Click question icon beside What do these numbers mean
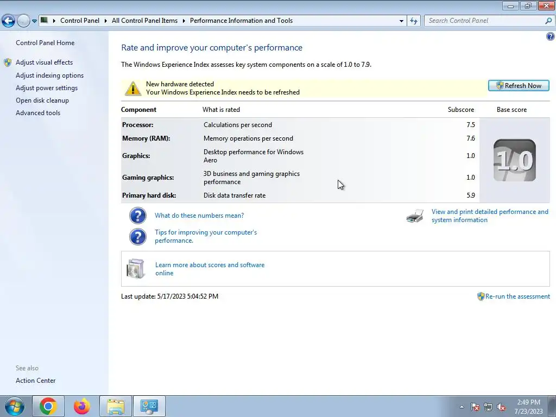Viewport: 556px width, 417px height. (x=138, y=216)
